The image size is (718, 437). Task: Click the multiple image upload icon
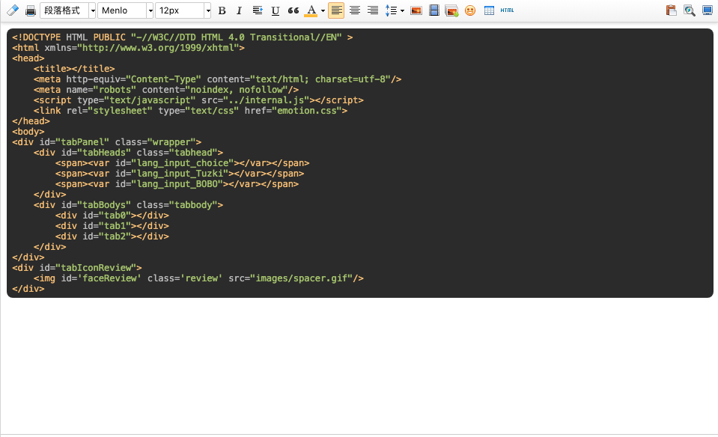point(452,10)
